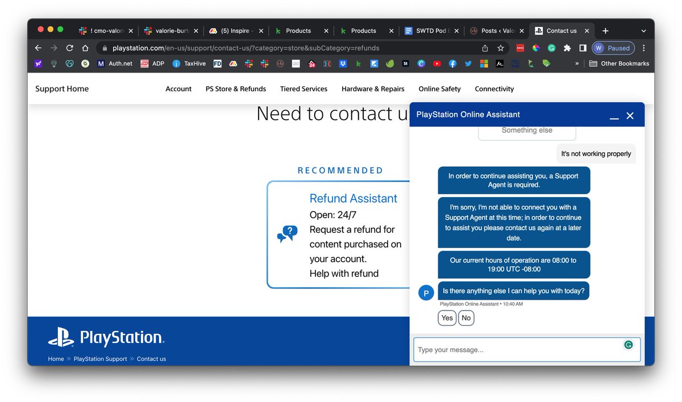Click the Grammarly extension icon in toolbar
682x402 pixels.
click(551, 48)
